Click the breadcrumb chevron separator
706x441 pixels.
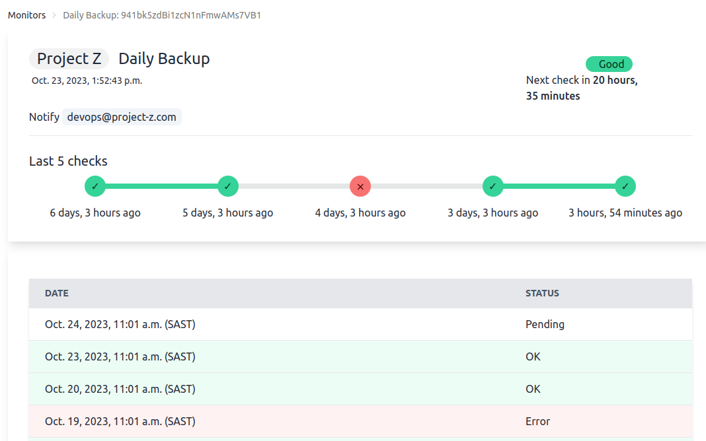click(x=54, y=15)
